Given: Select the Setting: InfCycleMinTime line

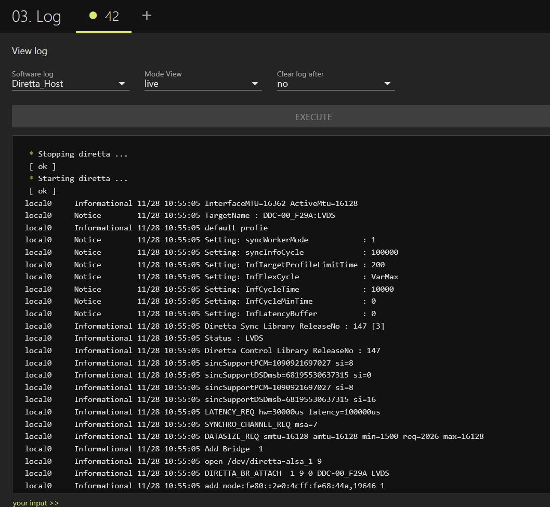Looking at the screenshot, I should tap(200, 302).
